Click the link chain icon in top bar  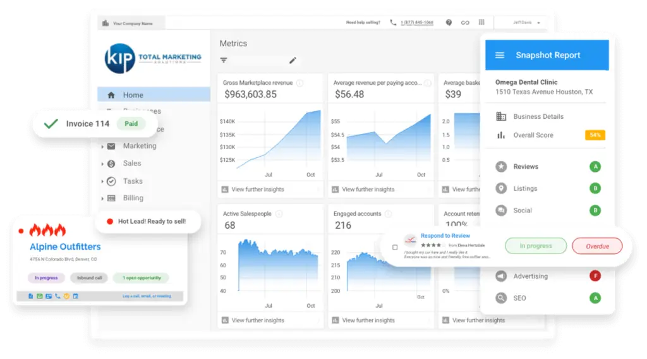click(465, 23)
